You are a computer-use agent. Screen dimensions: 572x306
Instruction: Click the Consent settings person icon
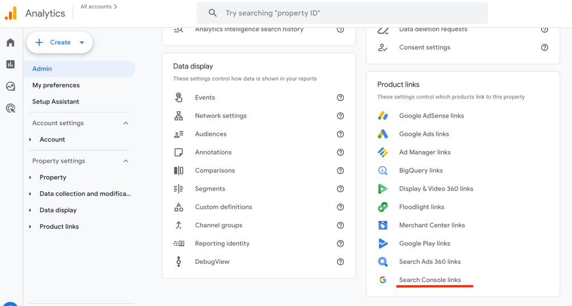point(383,48)
